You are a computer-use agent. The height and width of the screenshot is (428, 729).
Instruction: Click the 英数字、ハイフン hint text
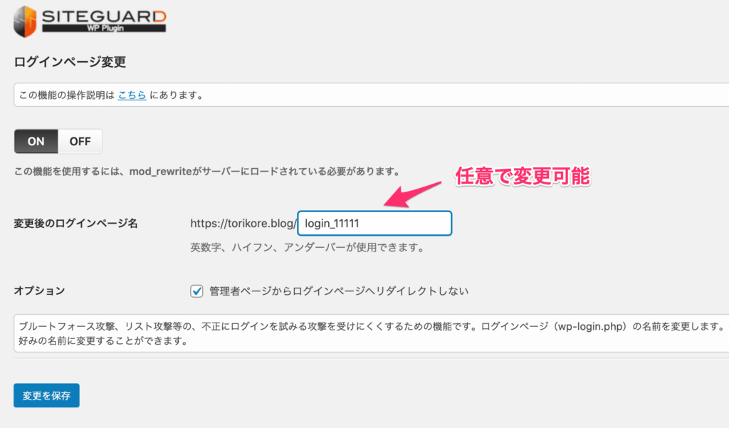308,249
